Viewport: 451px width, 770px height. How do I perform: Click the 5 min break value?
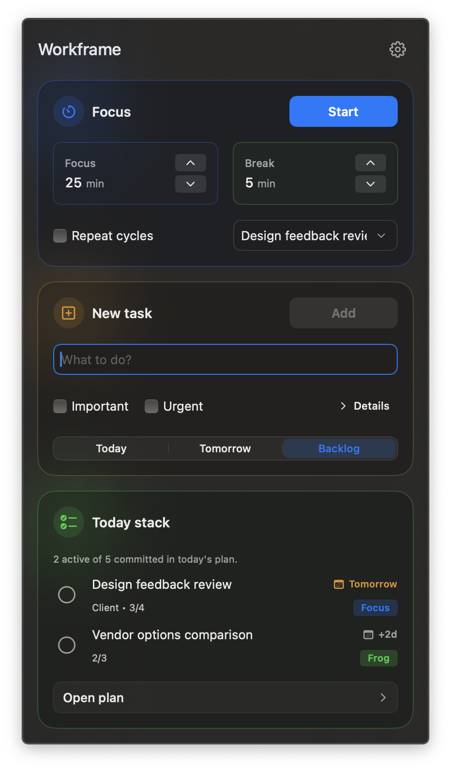260,183
